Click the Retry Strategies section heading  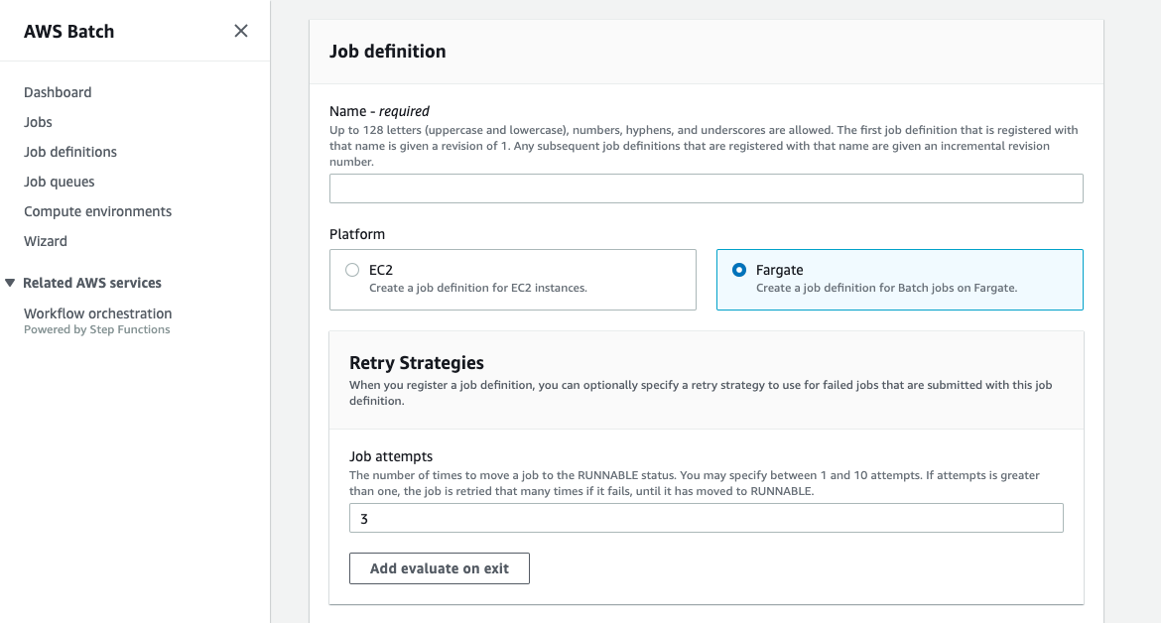(x=417, y=363)
